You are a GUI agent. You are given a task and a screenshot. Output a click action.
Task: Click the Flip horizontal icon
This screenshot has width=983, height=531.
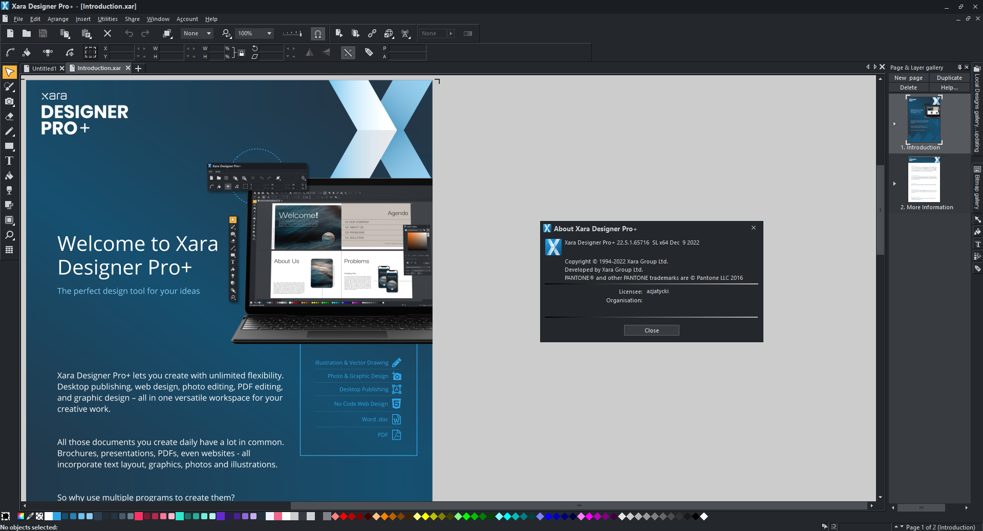310,52
